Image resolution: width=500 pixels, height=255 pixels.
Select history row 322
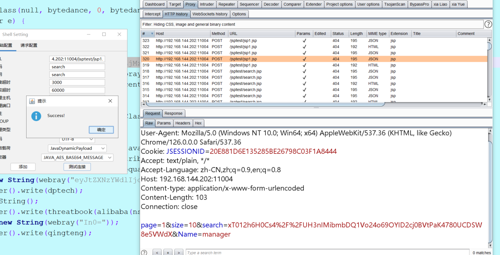pyautogui.click(x=314, y=47)
